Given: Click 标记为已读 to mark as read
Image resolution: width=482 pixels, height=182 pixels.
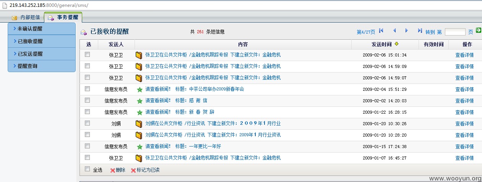Looking at the screenshot, I should (148, 170).
